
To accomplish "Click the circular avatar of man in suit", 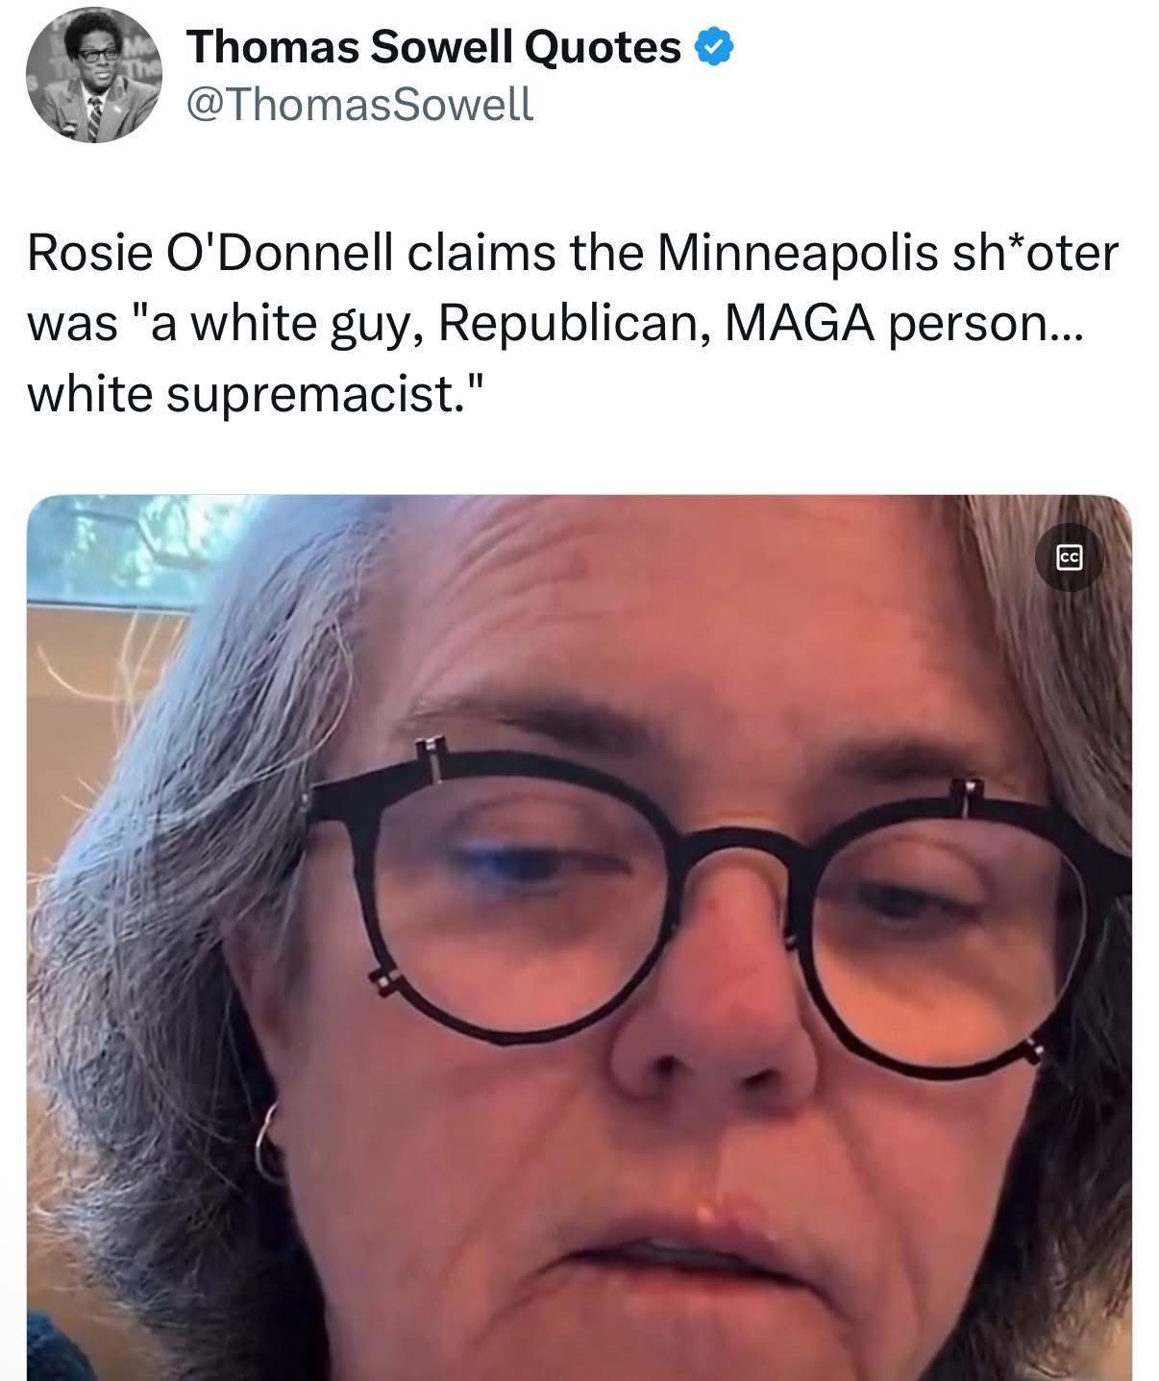I will [92, 78].
